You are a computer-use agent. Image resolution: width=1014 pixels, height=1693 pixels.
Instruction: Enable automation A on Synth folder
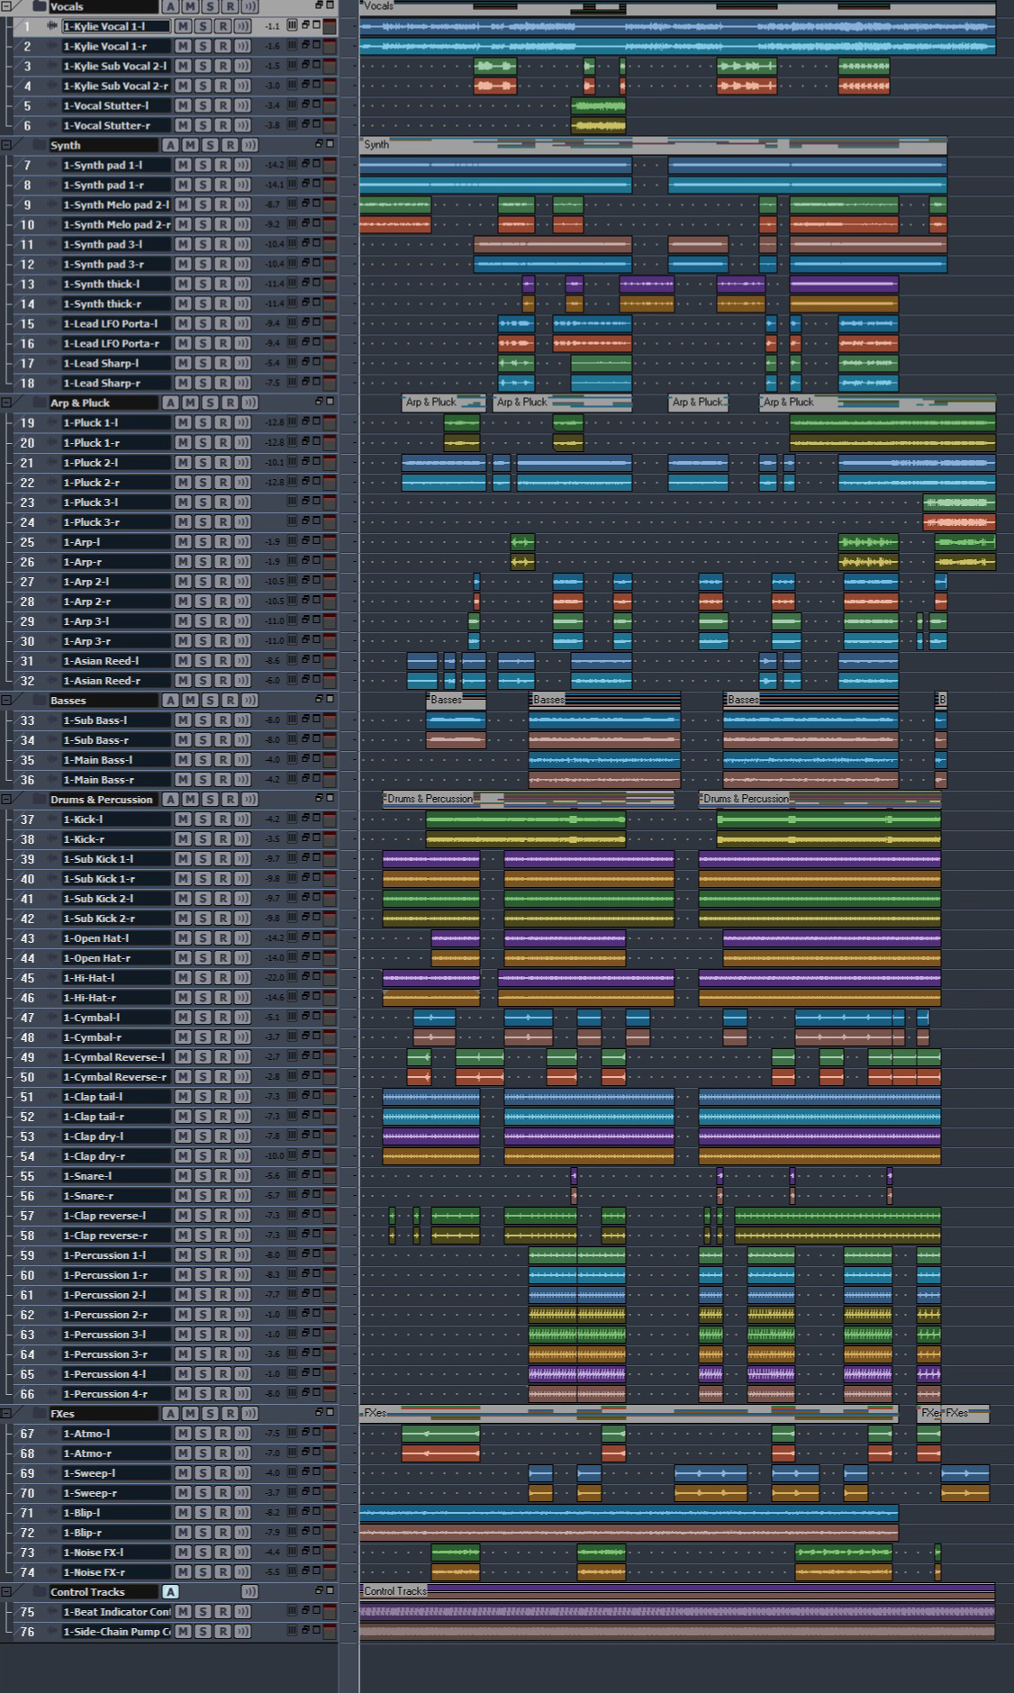(x=170, y=145)
